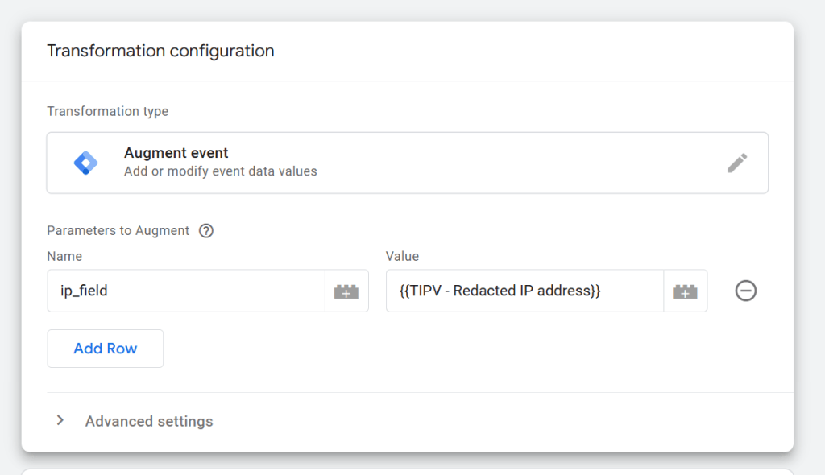Click the pencil edit icon for transformation type

click(x=736, y=163)
